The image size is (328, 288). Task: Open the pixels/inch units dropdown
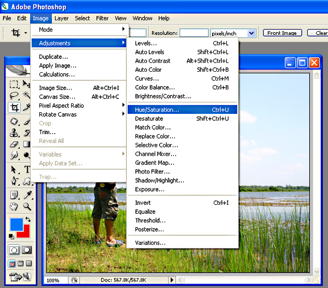point(251,33)
